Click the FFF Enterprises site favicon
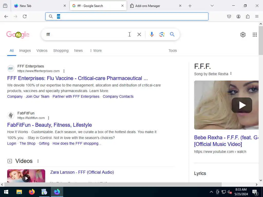 click(x=11, y=68)
